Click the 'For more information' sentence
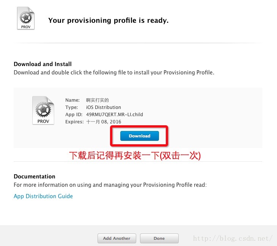277x246 pixels. click(110, 185)
